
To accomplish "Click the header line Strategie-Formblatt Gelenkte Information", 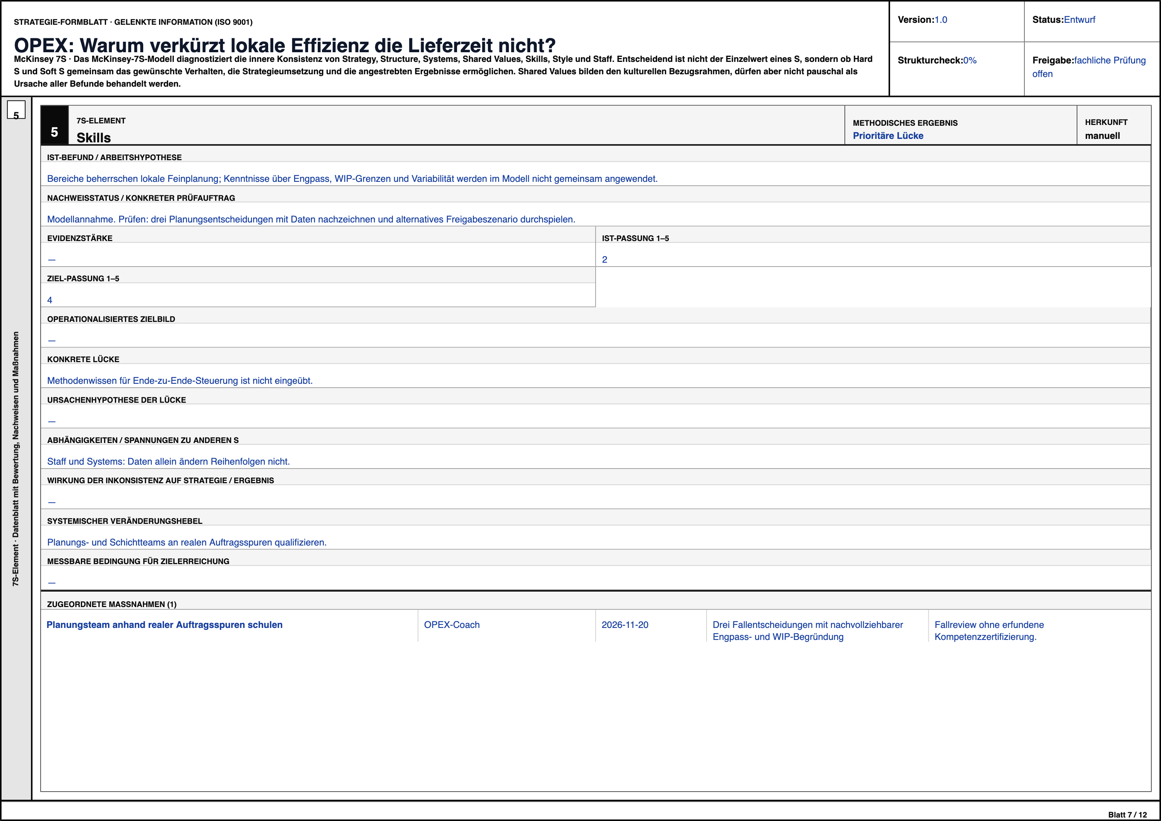I will (133, 22).
